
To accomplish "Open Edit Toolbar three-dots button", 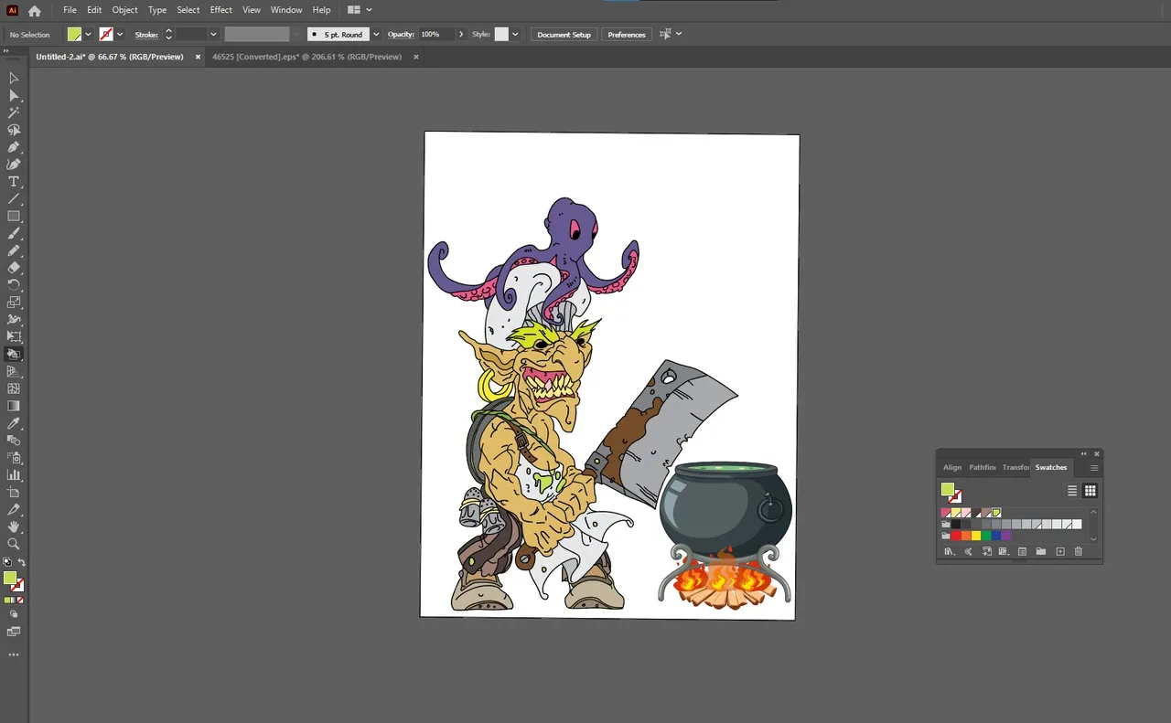I will [14, 655].
